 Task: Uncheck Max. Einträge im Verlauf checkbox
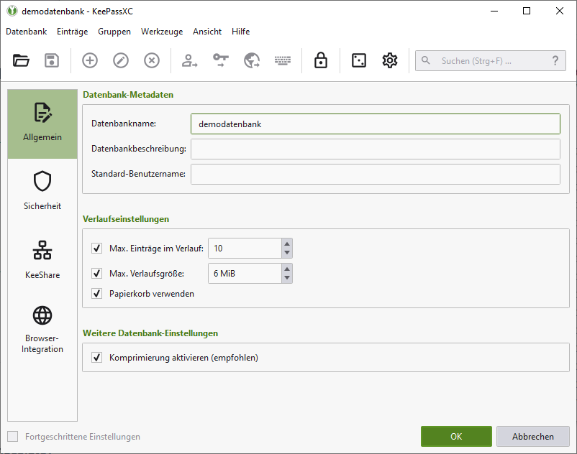pyautogui.click(x=97, y=249)
